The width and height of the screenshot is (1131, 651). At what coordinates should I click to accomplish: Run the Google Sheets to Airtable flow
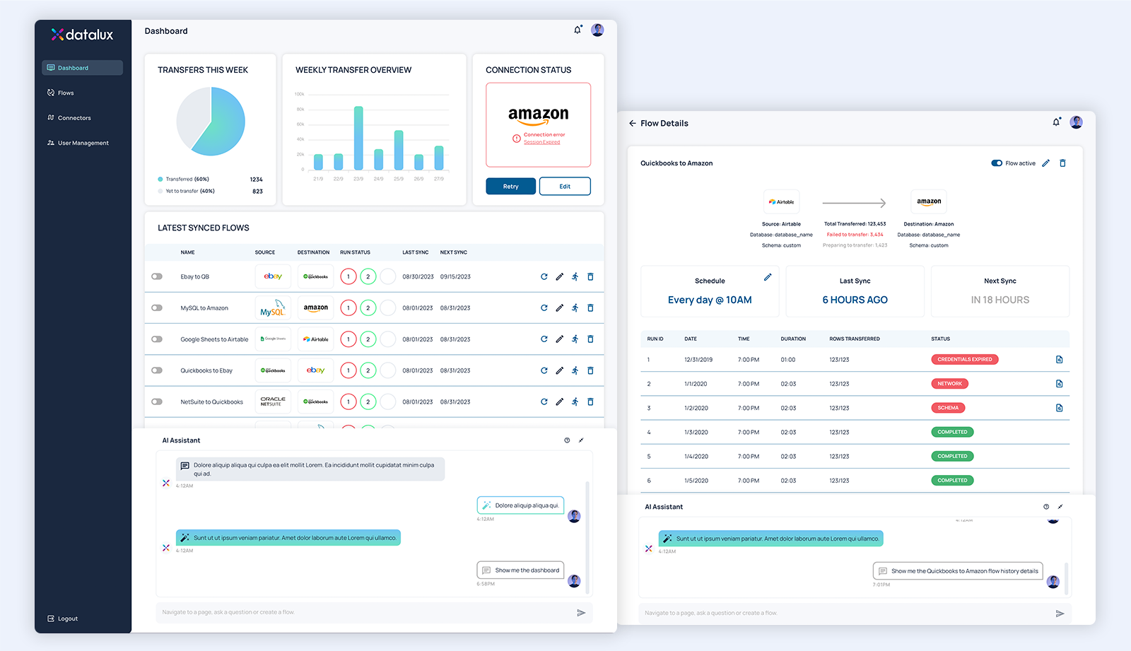(x=575, y=339)
